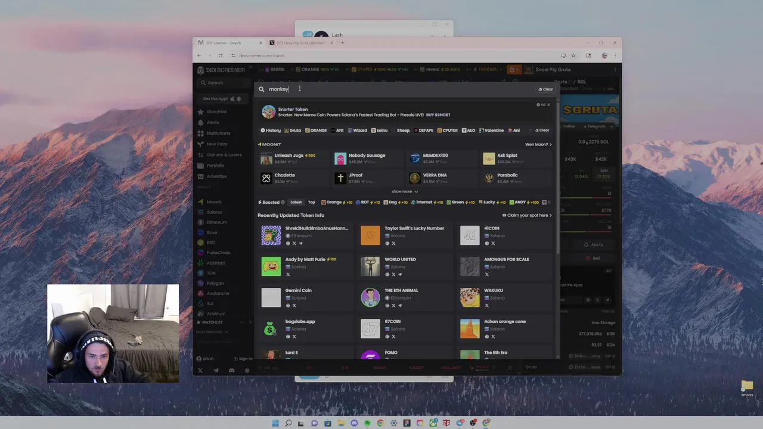Open Gainers & Losers in sidebar

224,155
